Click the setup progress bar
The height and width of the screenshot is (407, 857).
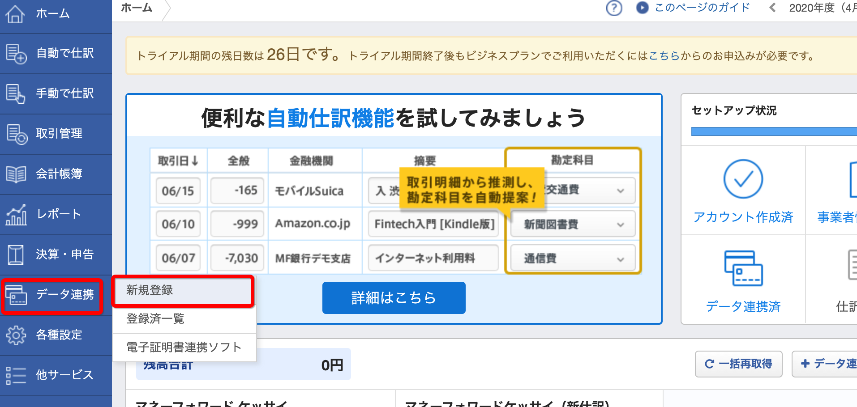(x=774, y=131)
